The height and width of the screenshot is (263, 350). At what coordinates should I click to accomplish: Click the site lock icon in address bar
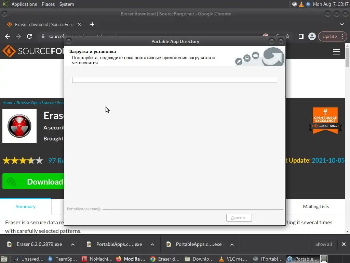[43, 36]
